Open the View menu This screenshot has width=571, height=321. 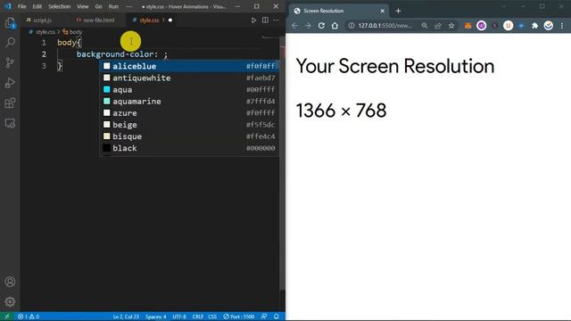[x=83, y=6]
